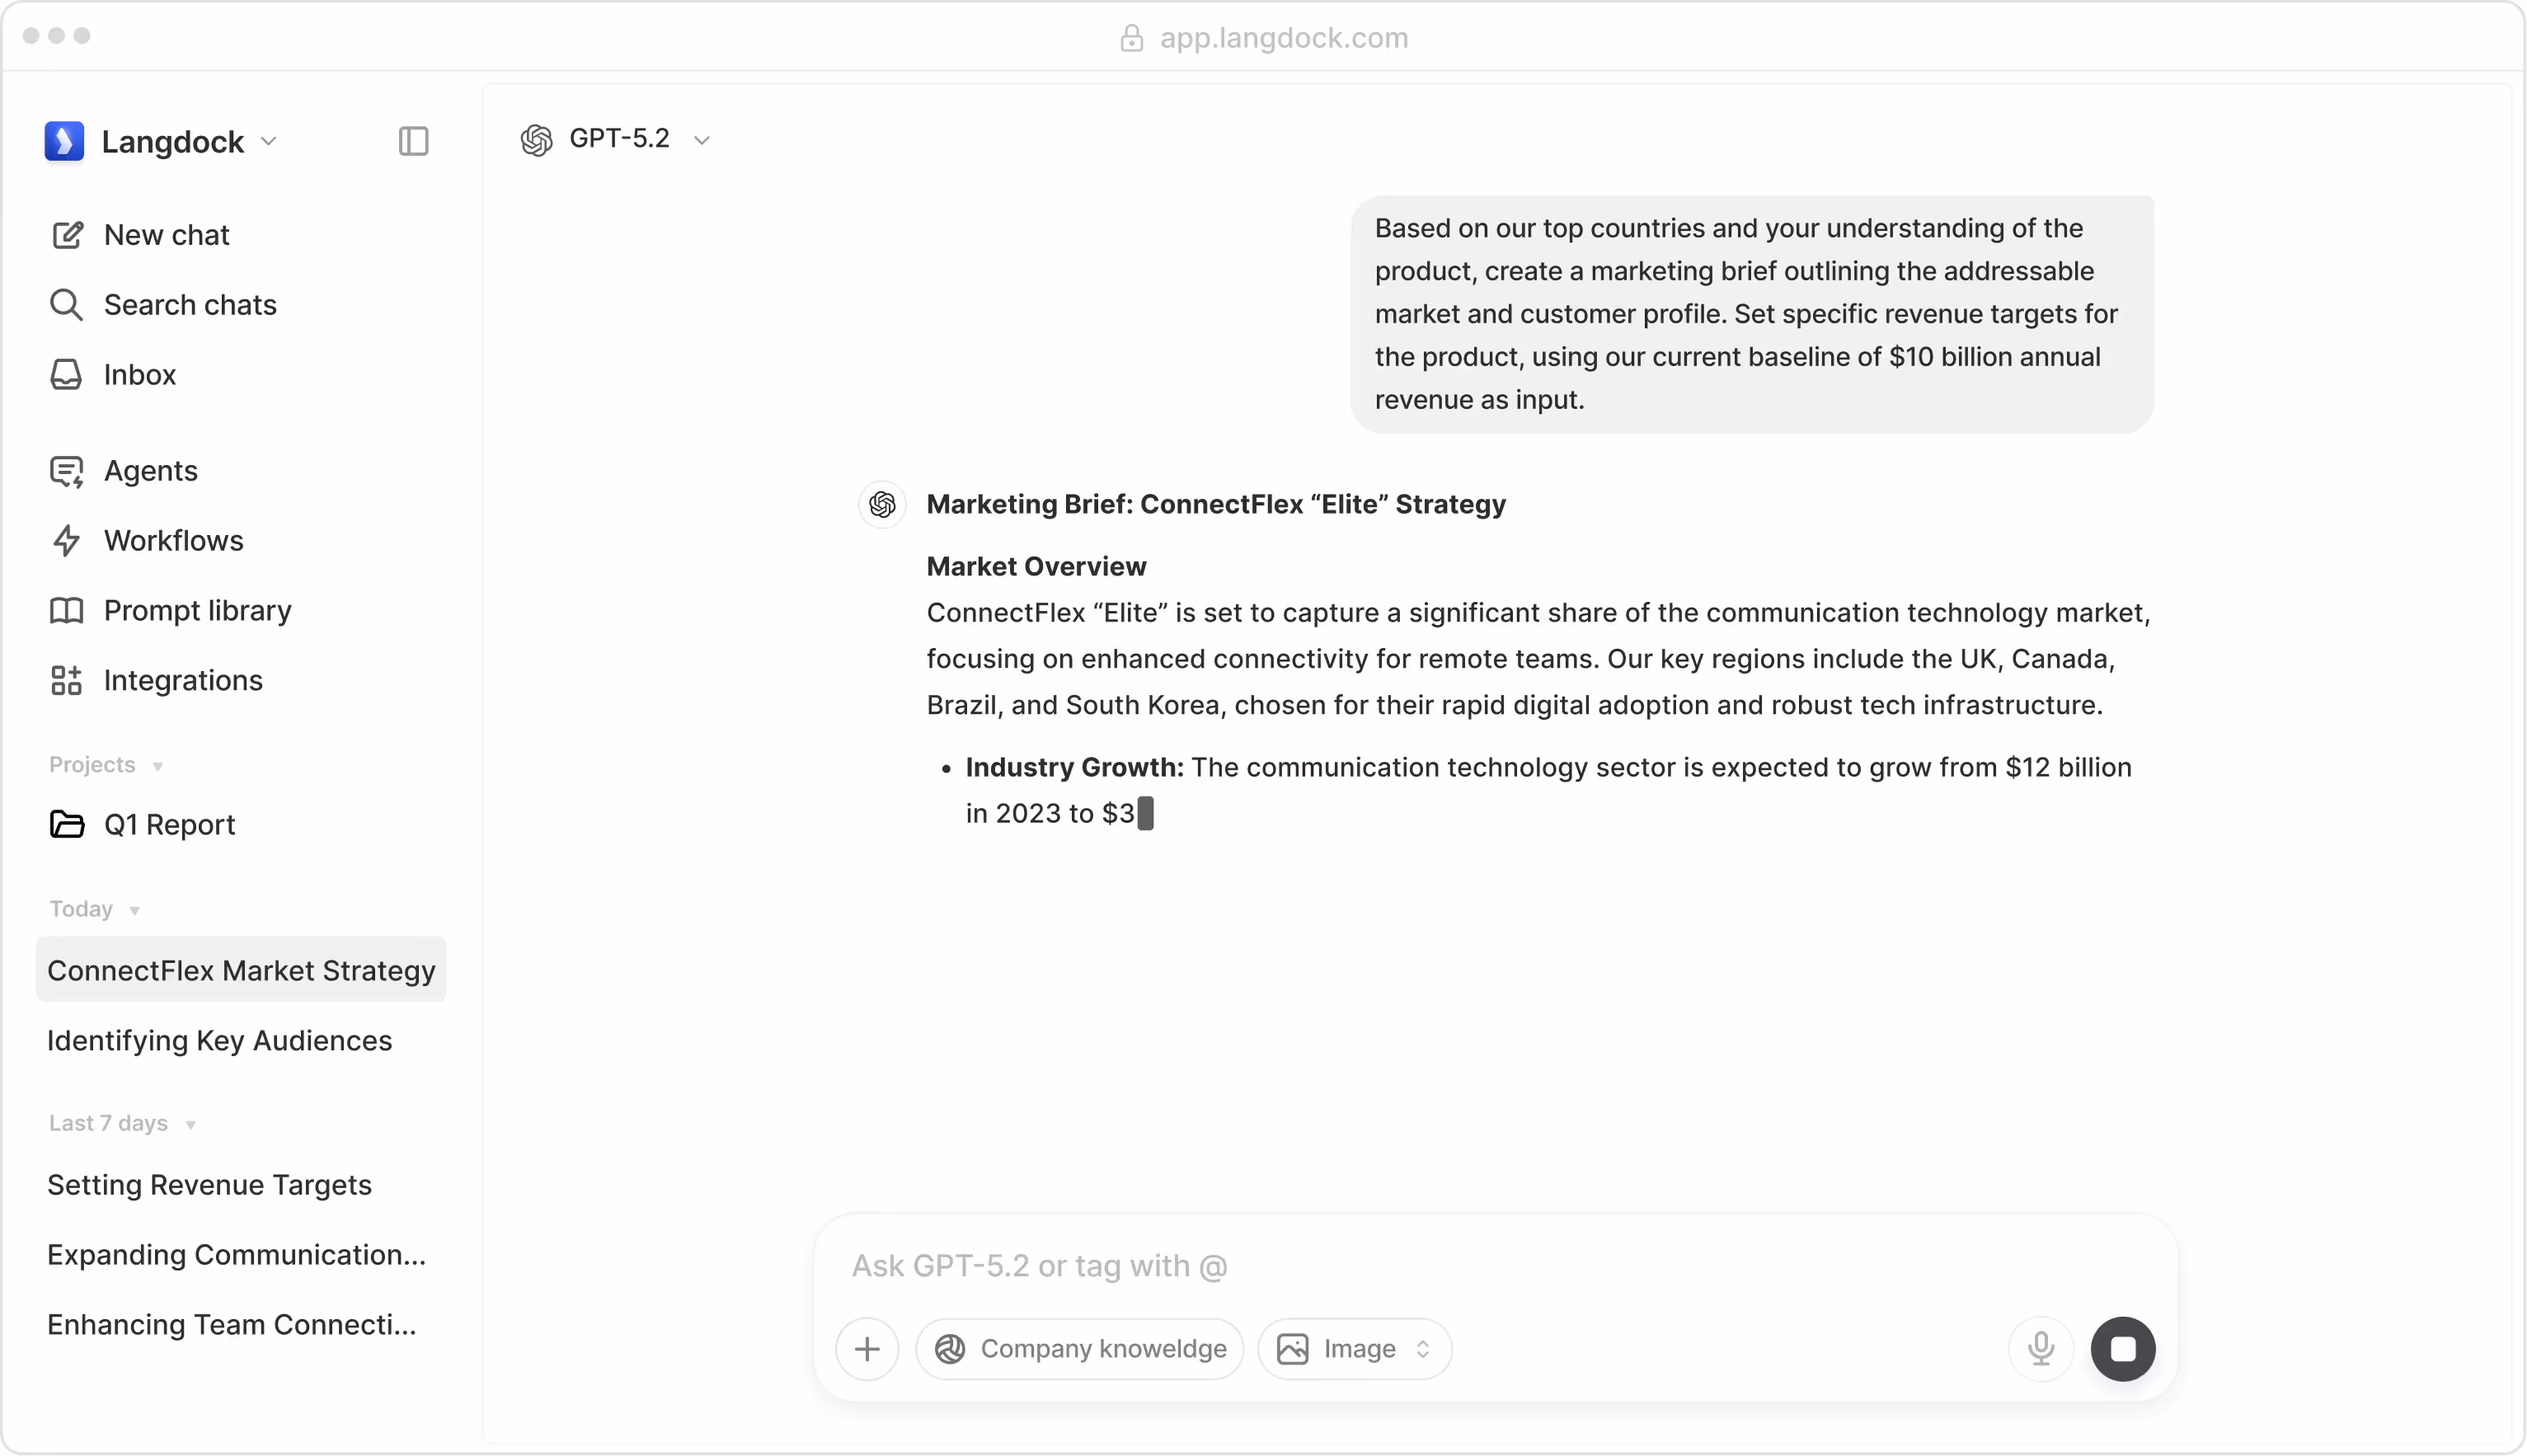Screen dimensions: 2527x1456
Task: Click the New chat compose icon
Action: click(67, 235)
